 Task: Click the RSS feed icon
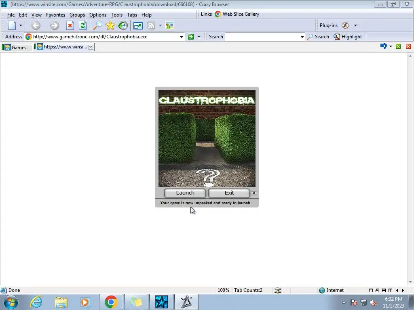point(151,25)
